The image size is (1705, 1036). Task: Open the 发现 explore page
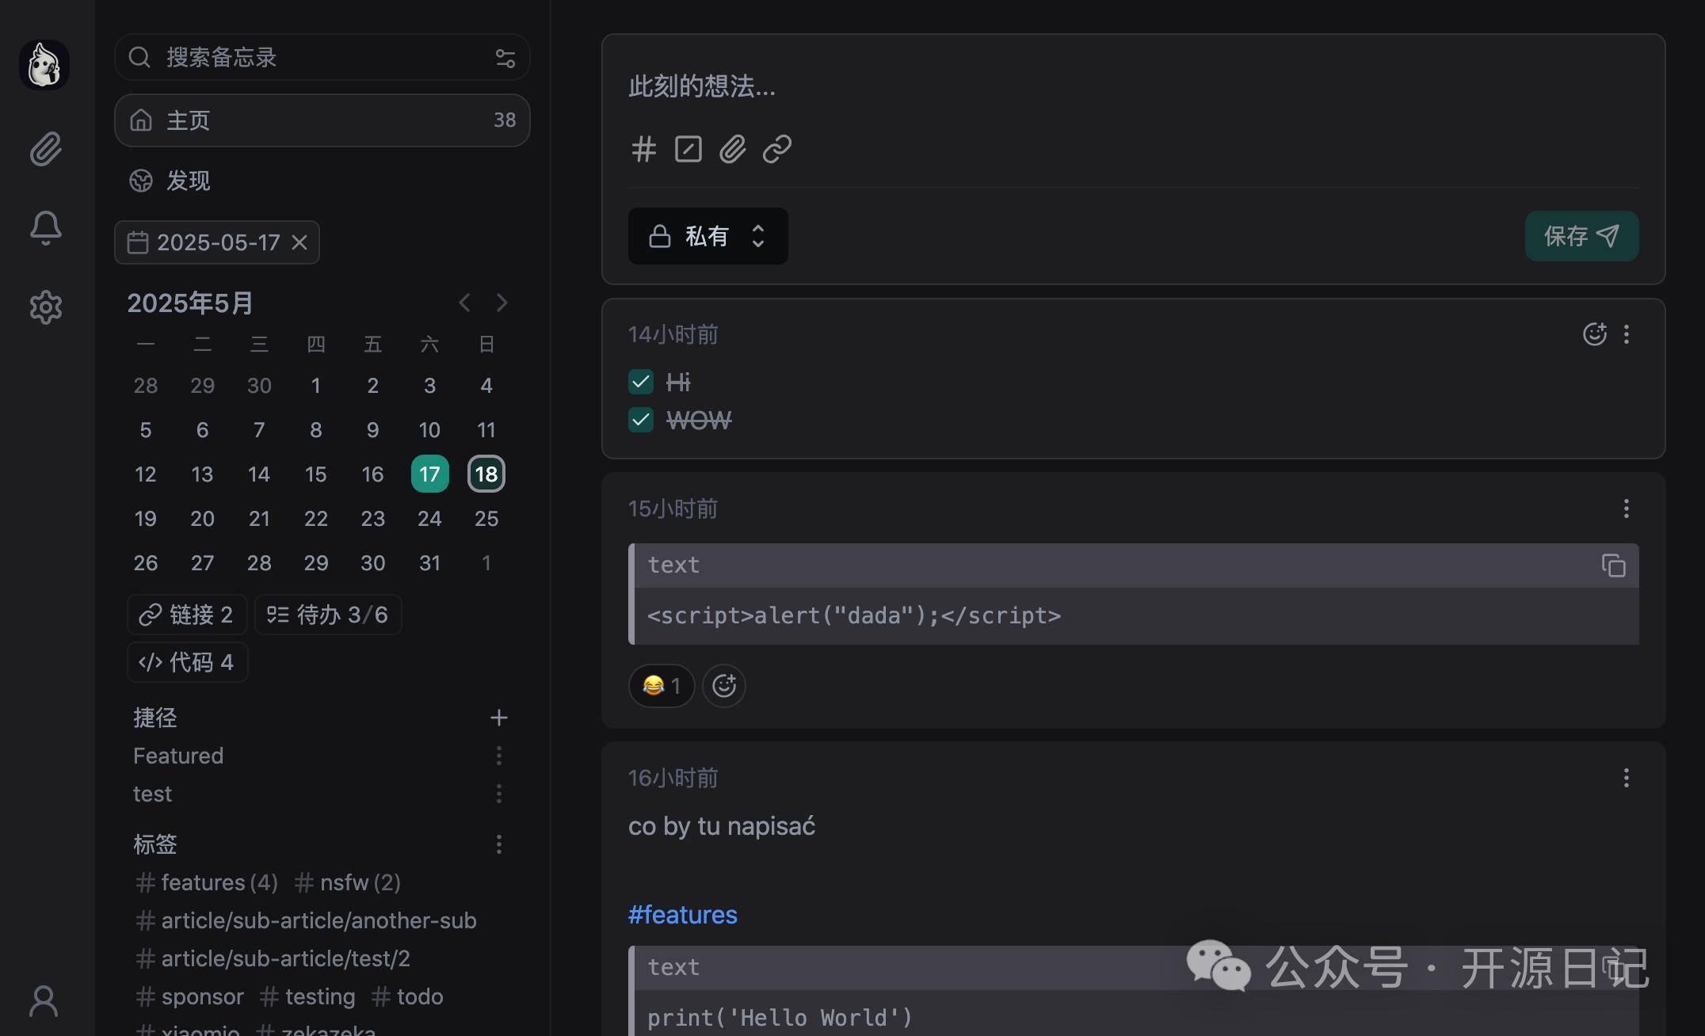tap(187, 181)
